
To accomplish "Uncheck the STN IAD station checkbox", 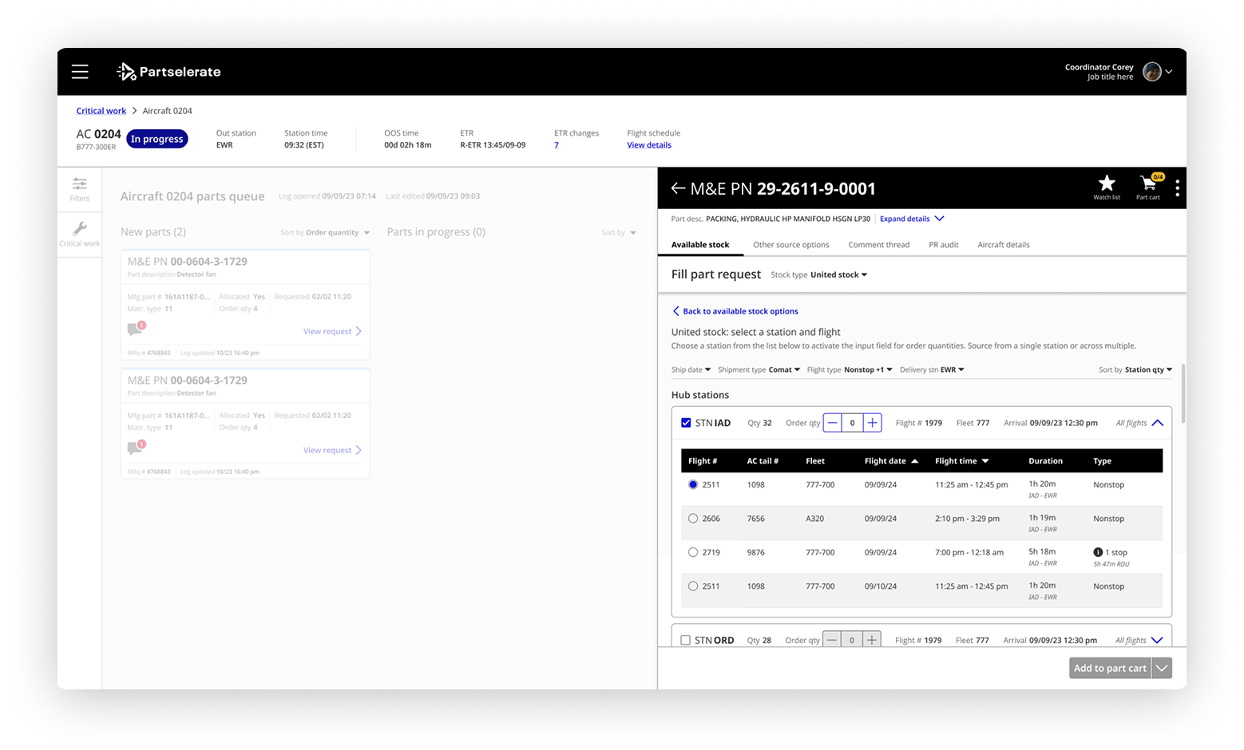I will click(x=685, y=422).
